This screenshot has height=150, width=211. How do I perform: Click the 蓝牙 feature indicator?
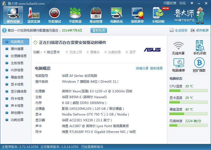pyautogui.click(x=131, y=52)
